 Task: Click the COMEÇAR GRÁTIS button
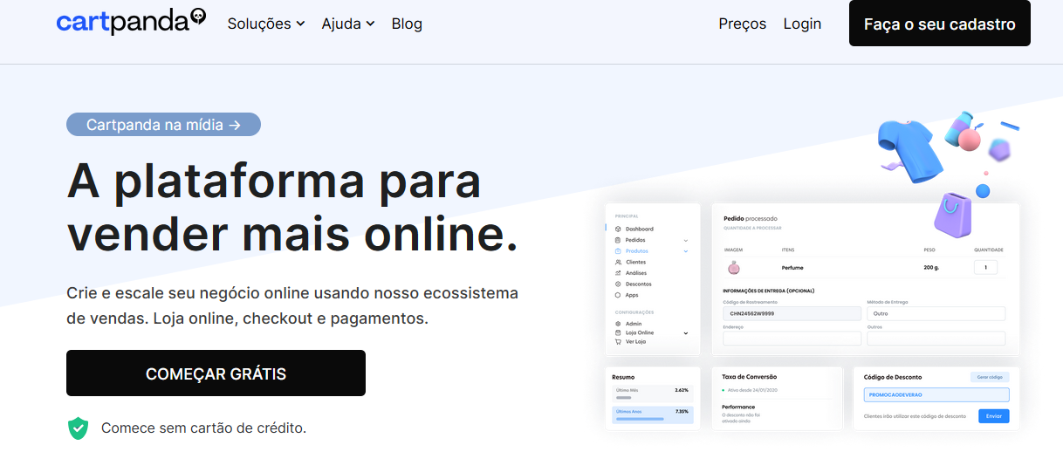(x=216, y=373)
